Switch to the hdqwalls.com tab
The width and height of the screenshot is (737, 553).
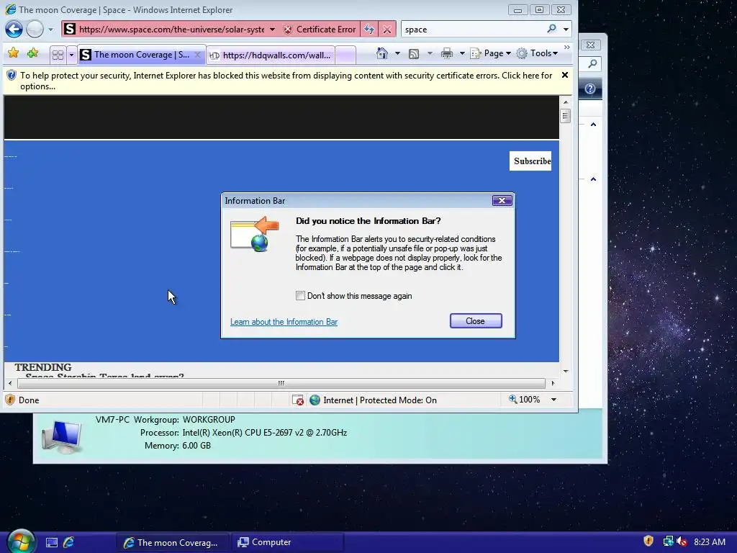(271, 55)
